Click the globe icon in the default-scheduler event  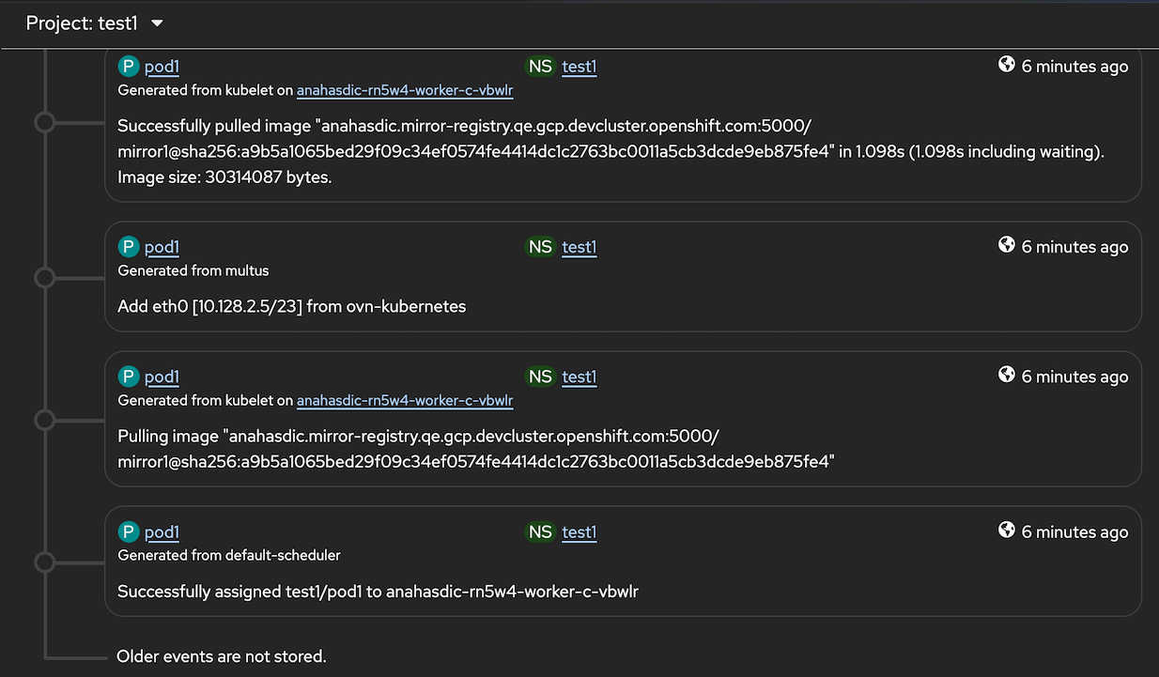[1007, 531]
